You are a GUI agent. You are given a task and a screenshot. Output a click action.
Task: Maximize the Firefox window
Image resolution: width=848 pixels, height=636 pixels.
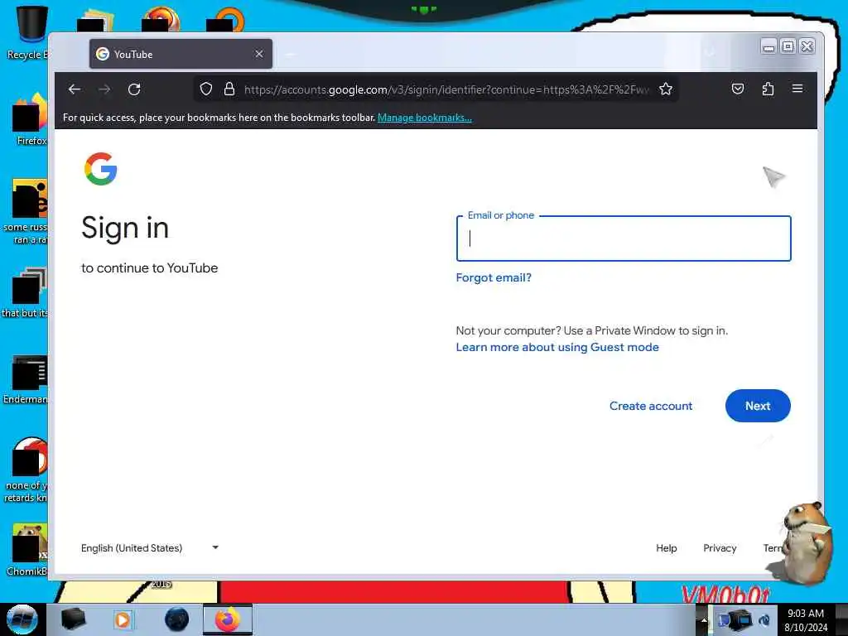[788, 46]
